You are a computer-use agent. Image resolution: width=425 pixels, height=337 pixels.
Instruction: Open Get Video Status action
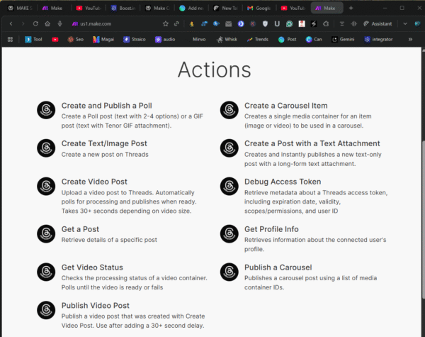point(92,267)
